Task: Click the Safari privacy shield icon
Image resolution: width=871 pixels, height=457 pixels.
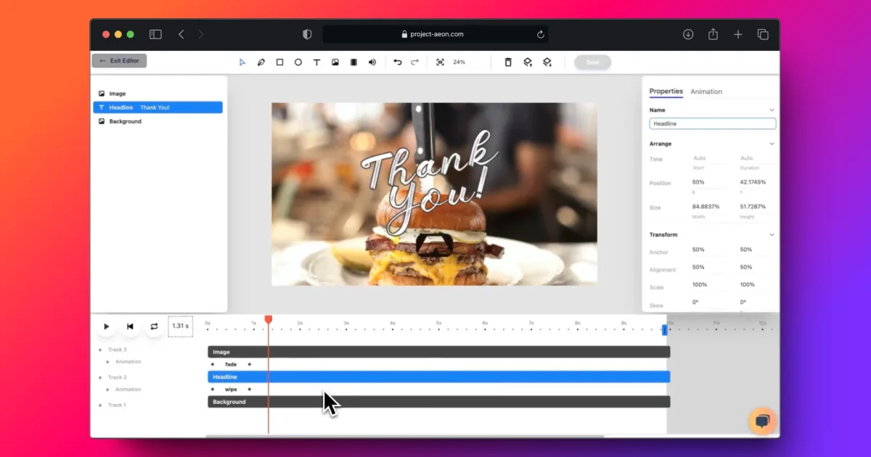Action: (307, 34)
